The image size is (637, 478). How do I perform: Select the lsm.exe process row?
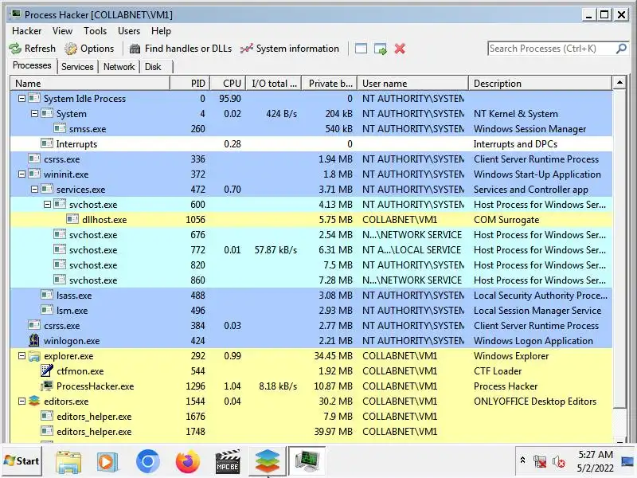311,311
